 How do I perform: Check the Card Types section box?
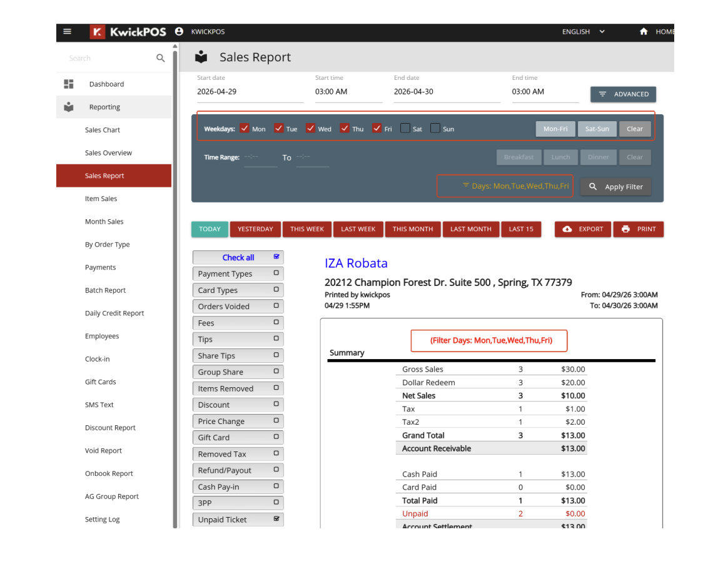click(276, 289)
